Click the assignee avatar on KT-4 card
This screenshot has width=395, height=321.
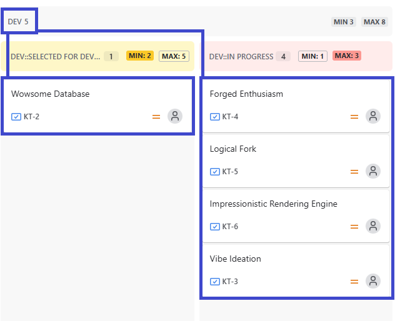[x=373, y=116]
